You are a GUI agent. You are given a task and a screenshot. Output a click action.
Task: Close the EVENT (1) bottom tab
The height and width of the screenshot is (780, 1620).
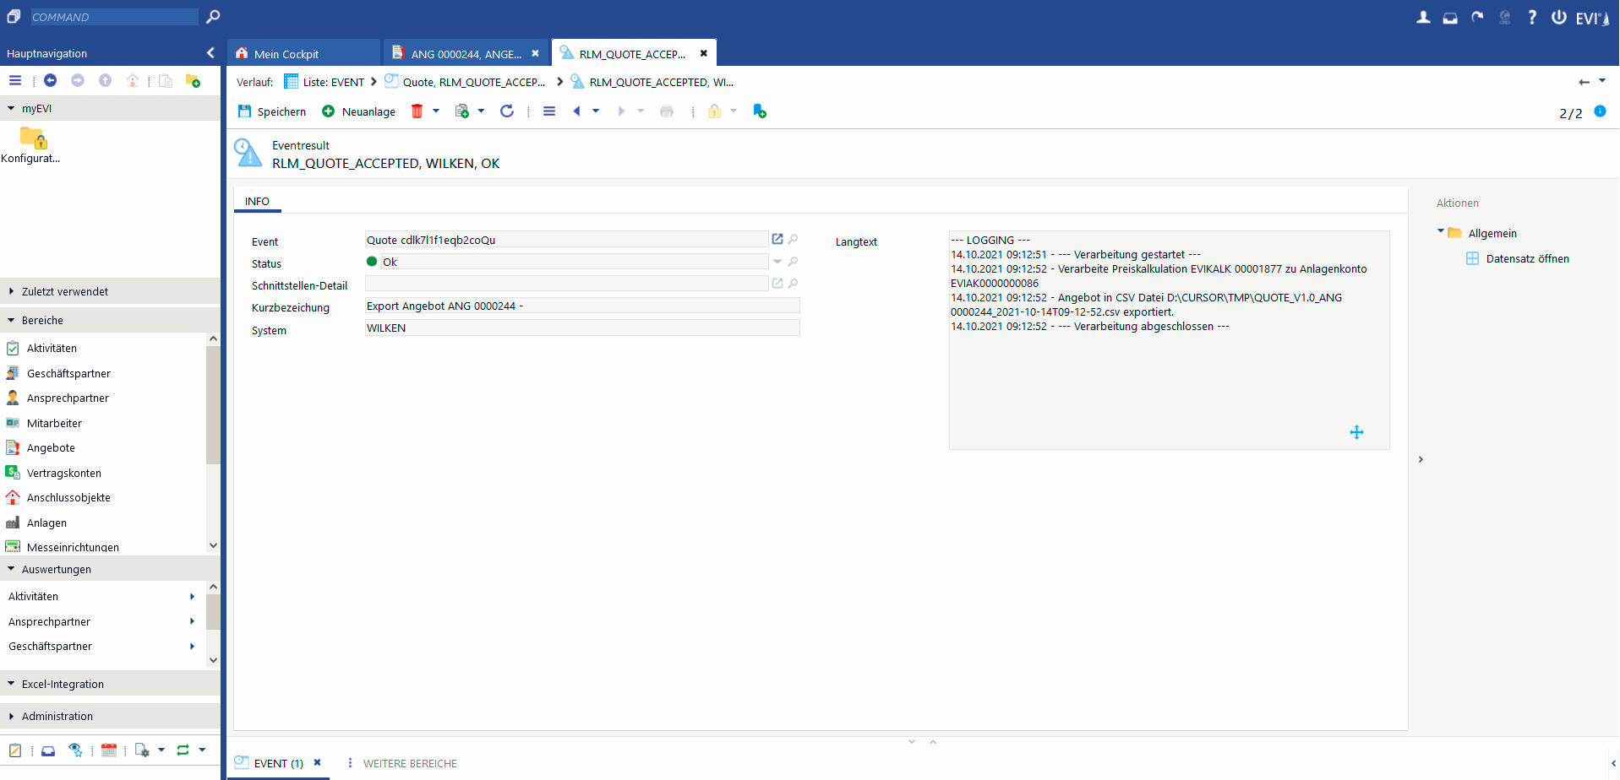tap(318, 762)
